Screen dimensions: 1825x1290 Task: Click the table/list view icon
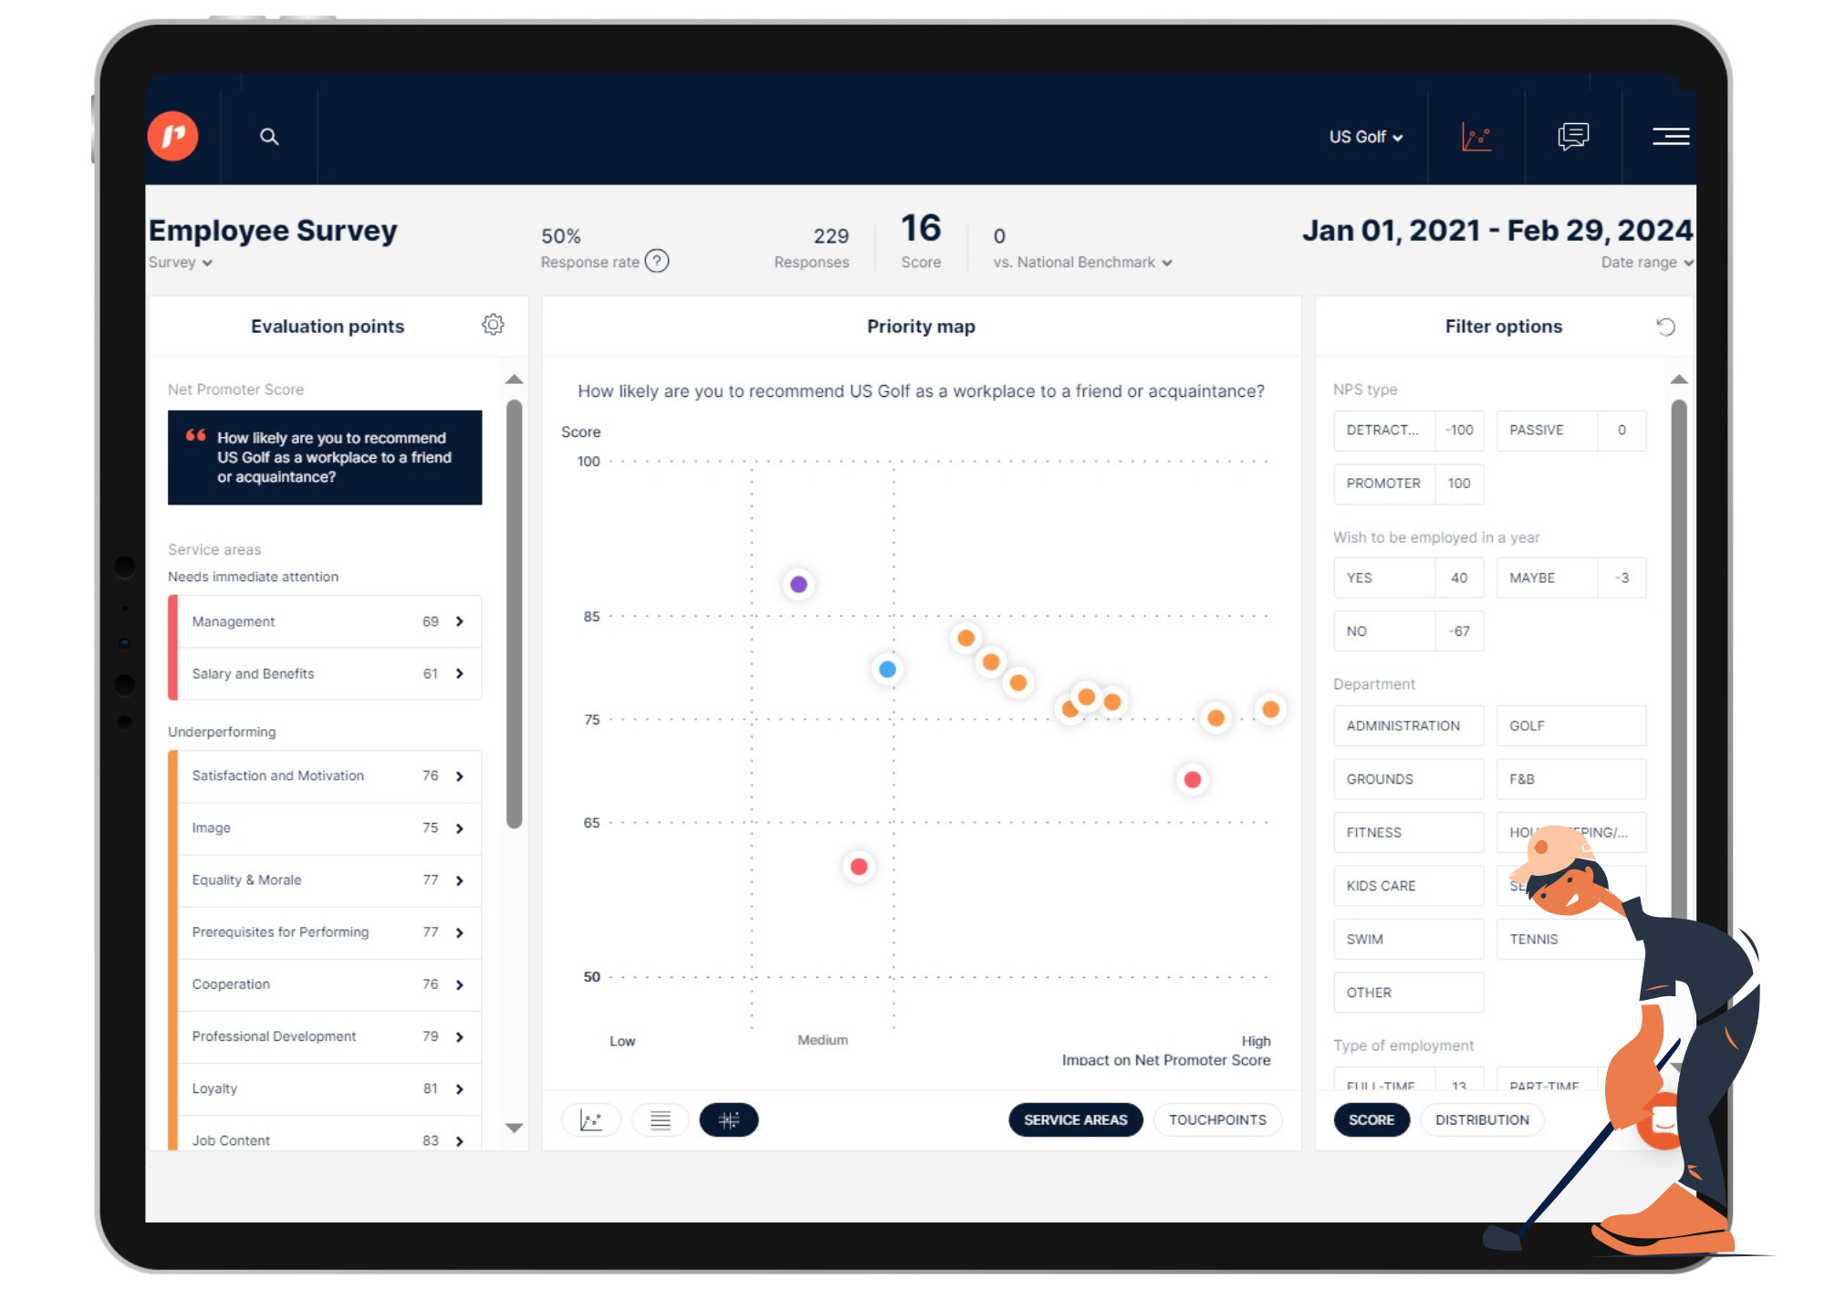[658, 1119]
